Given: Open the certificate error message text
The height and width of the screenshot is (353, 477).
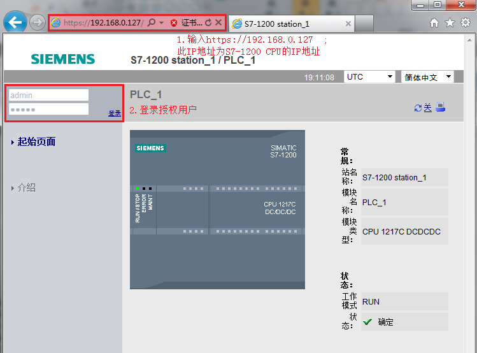Looking at the screenshot, I should (x=192, y=22).
